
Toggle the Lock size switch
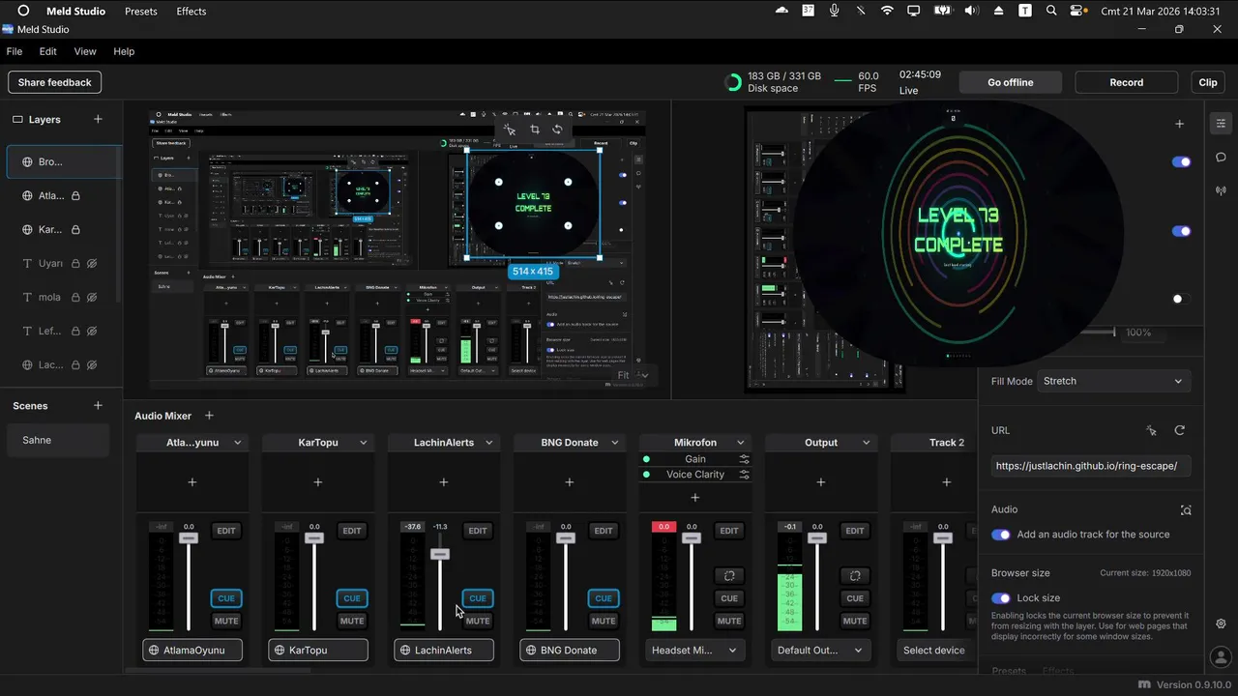[1001, 598]
